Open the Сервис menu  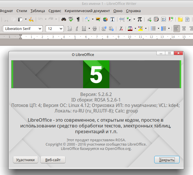click(x=55, y=11)
